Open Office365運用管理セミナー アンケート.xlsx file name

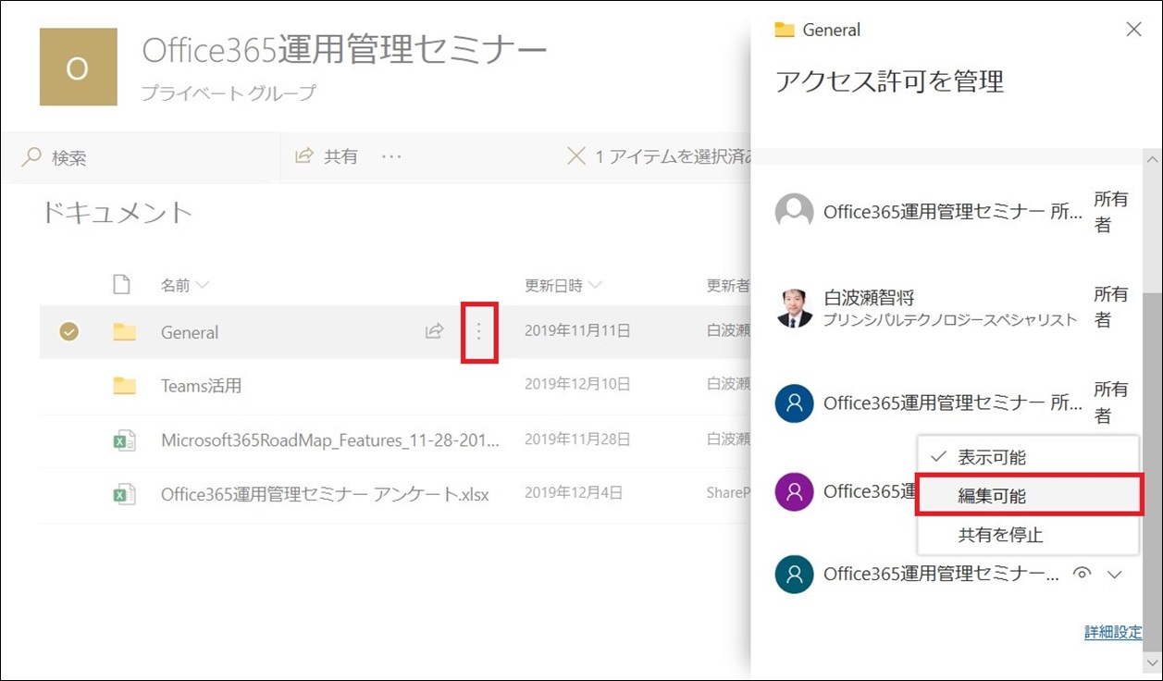click(325, 494)
